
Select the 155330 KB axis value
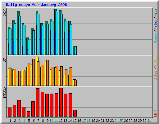click(5, 93)
